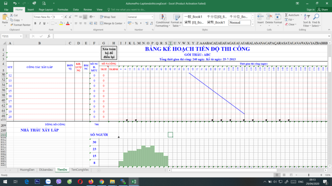Decrease font size with the small A icon
332x186 pixels.
70,17
